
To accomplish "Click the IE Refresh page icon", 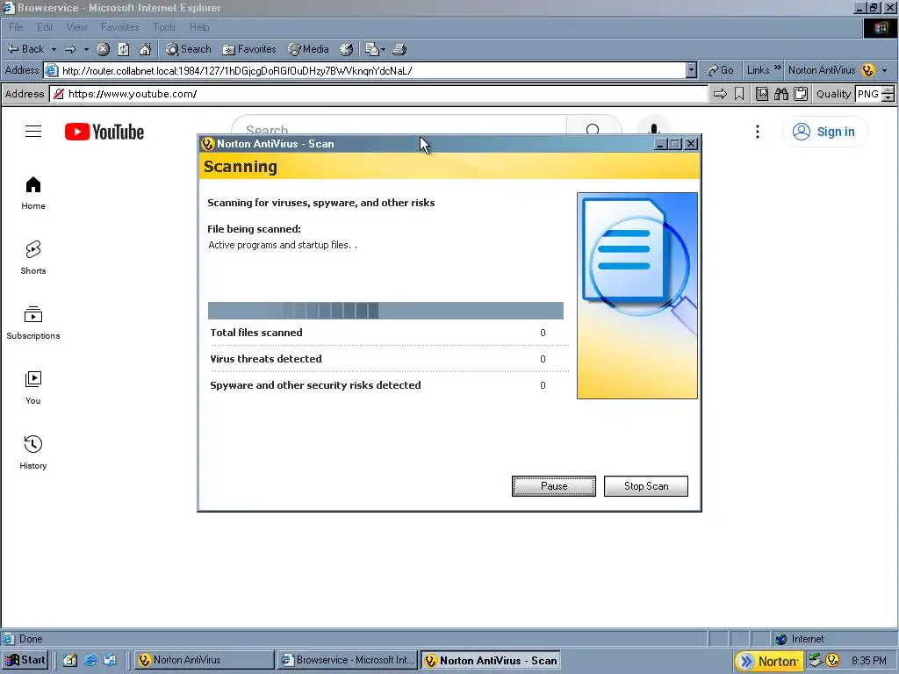I will point(124,49).
